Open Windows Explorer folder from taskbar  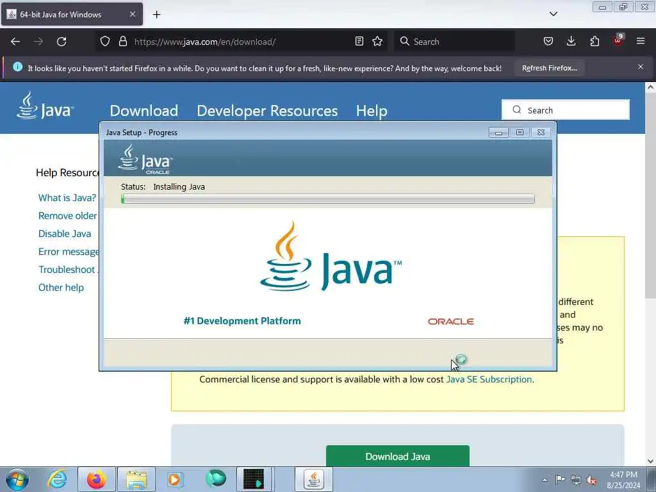[x=136, y=479]
